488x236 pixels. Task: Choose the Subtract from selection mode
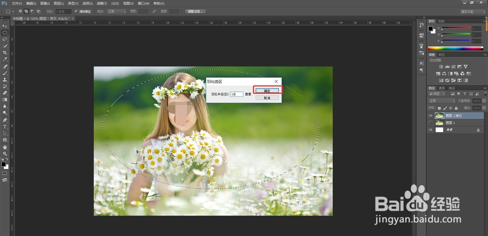tap(32, 12)
